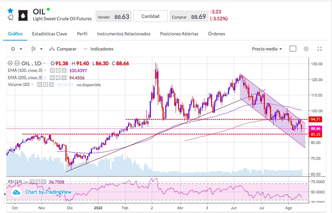Screen dimensions: 332x213
Task: Toggle visibility of RSI indicator
Action: [32, 182]
